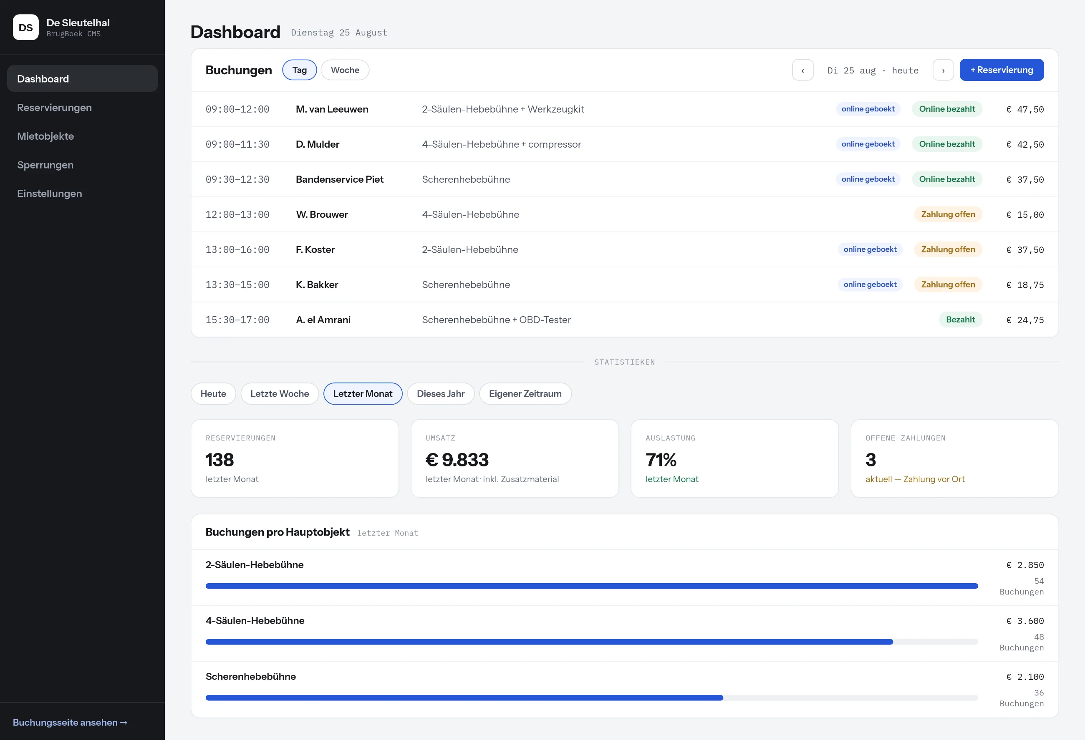Click Online bezahlt badge for D. Mulder
Viewport: 1085px width, 740px height.
(x=947, y=144)
